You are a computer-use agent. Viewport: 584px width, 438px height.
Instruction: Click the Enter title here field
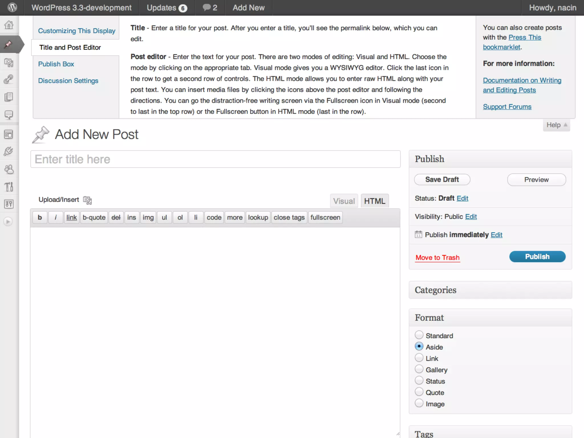[x=215, y=159]
